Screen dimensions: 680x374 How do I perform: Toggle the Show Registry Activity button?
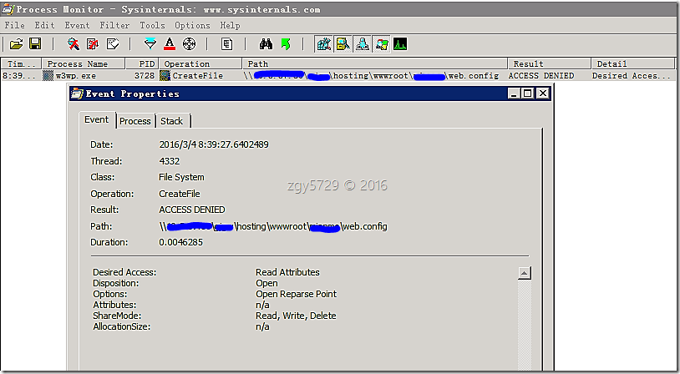(324, 43)
